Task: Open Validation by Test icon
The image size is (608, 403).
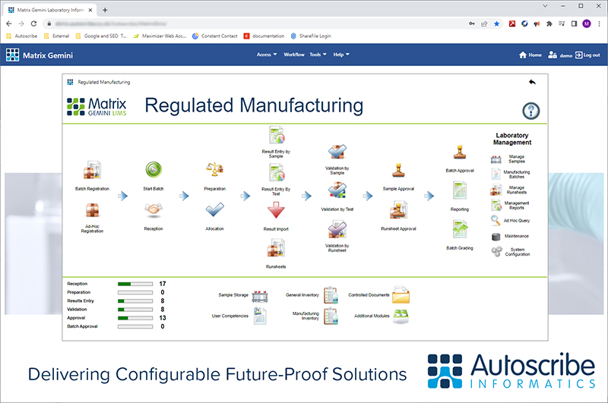Action: click(337, 192)
